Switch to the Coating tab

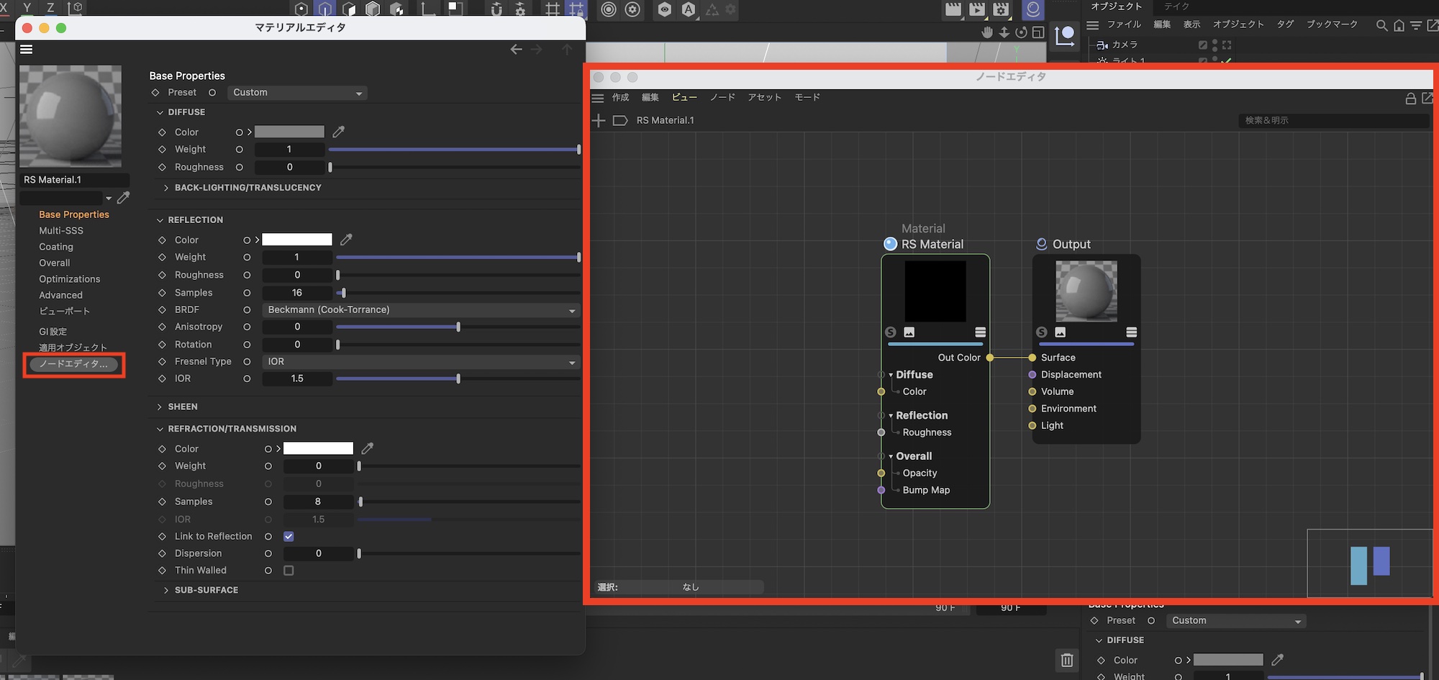pyautogui.click(x=56, y=247)
